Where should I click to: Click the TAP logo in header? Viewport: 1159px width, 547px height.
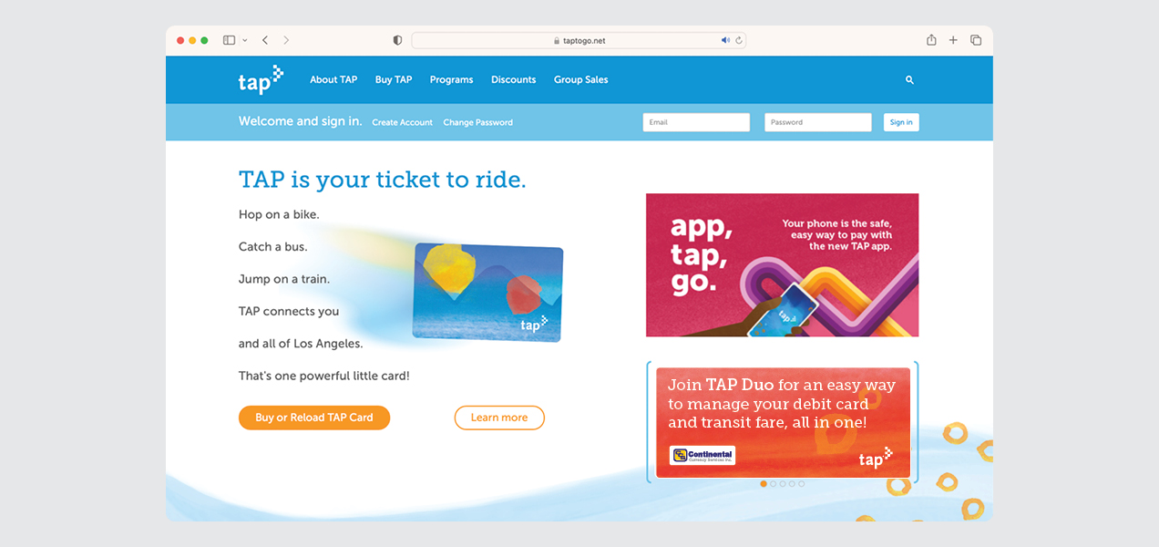coord(261,80)
